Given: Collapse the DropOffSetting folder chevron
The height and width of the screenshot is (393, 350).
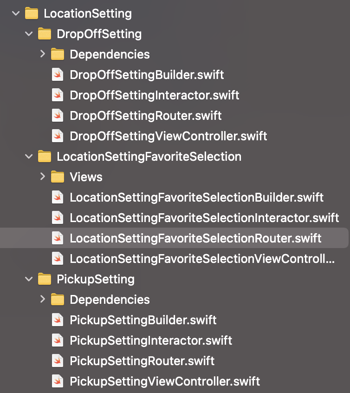Looking at the screenshot, I should (x=29, y=34).
